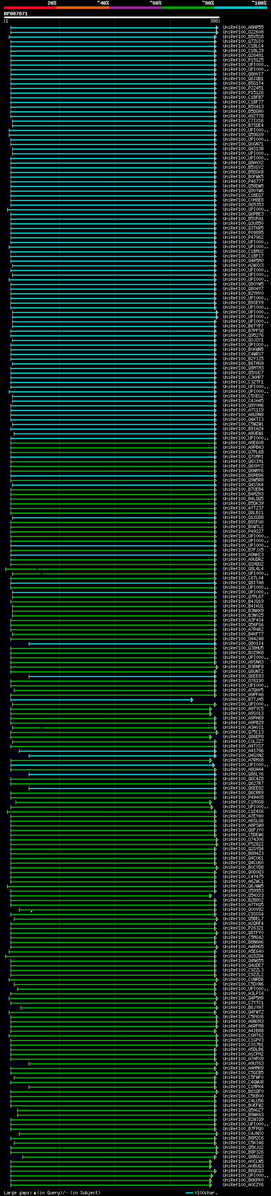The height and width of the screenshot is (1196, 271).
Task: Click the cyan alignment bar for A8HP55
Action: [114, 28]
